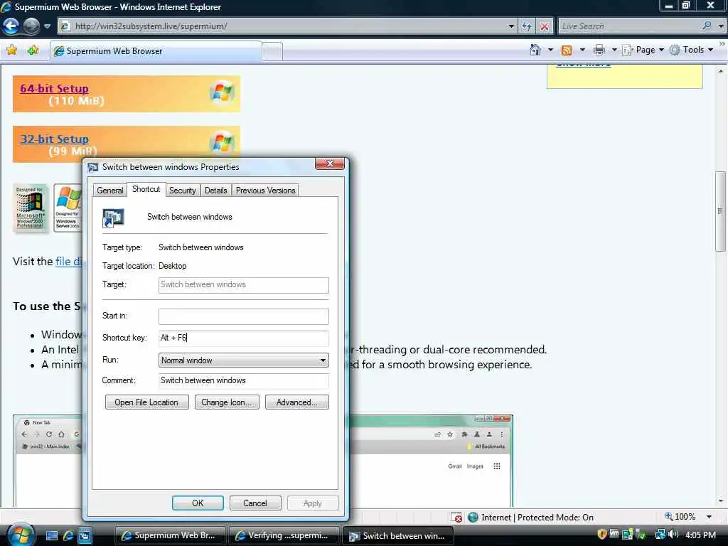This screenshot has width=728, height=546.
Task: Open the Favorites Center star icon
Action: (x=11, y=50)
